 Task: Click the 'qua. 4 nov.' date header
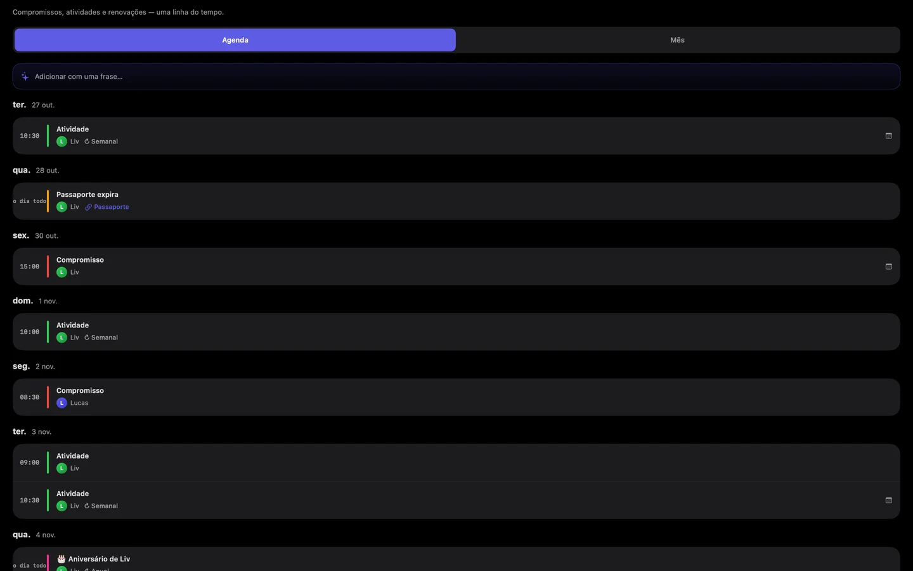(x=34, y=535)
